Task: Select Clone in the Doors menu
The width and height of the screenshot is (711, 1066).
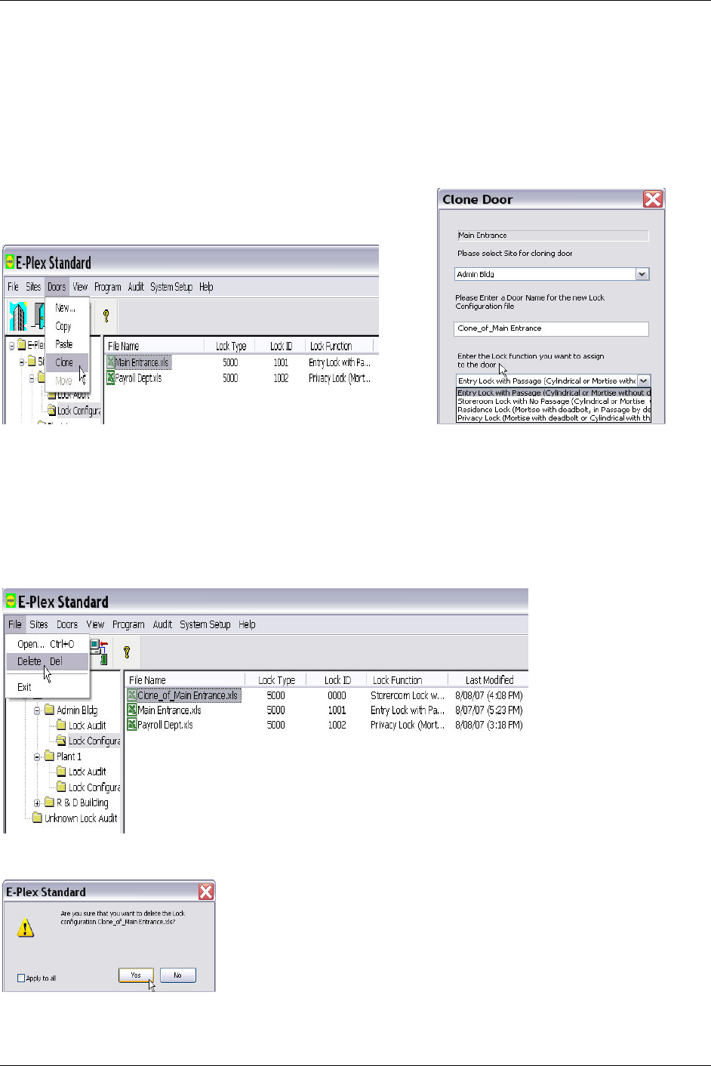Action: click(x=66, y=362)
